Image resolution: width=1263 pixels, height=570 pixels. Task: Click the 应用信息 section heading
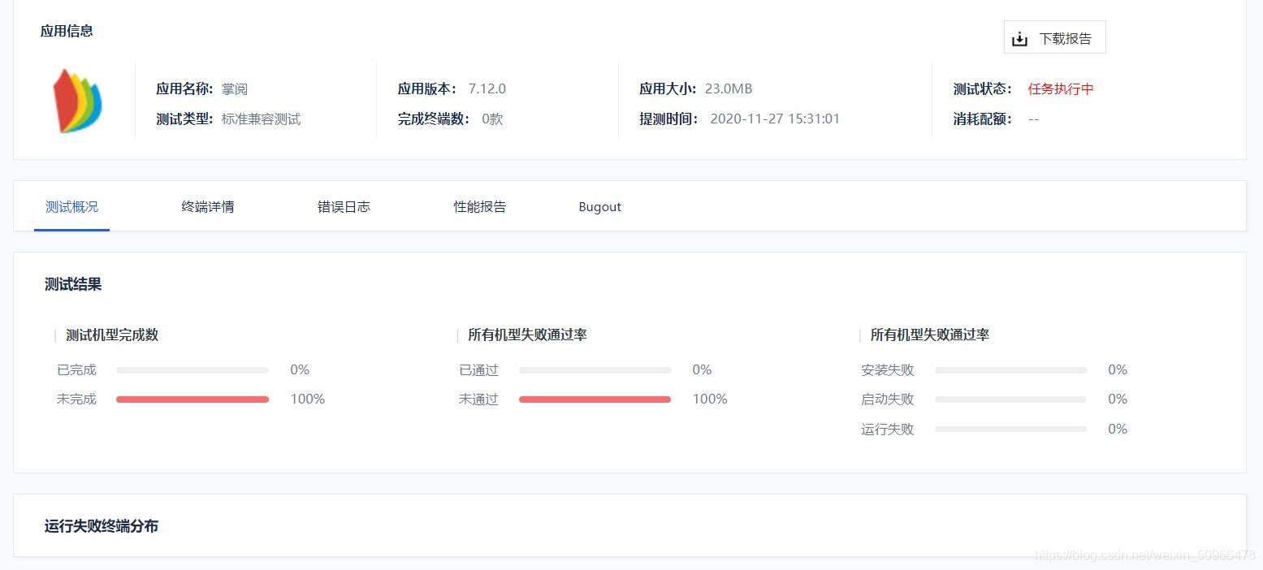(x=67, y=31)
